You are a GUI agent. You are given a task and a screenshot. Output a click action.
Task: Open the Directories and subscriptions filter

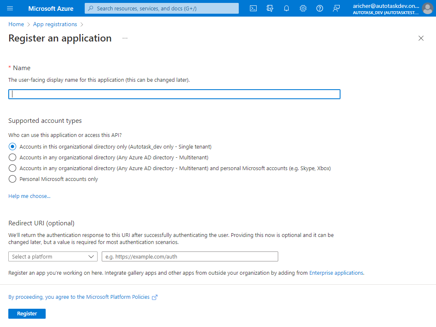[270, 8]
